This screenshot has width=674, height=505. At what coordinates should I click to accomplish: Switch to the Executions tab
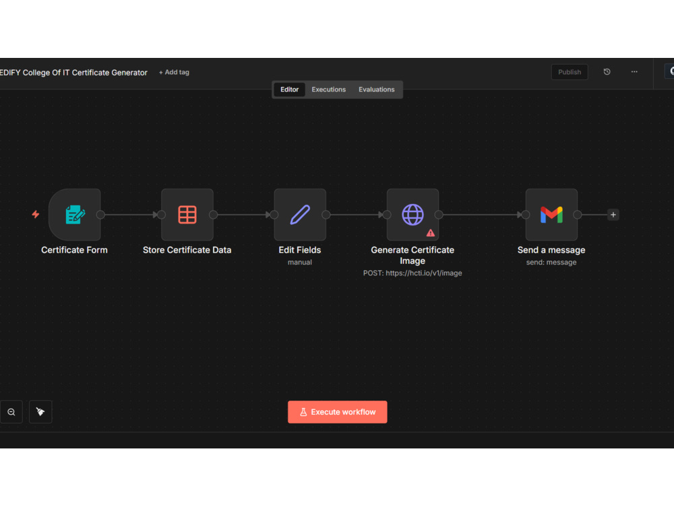[329, 90]
